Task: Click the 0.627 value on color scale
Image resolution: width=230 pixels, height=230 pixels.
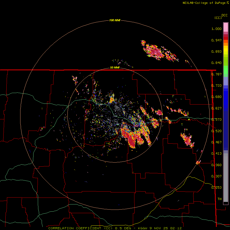Action: (216, 108)
